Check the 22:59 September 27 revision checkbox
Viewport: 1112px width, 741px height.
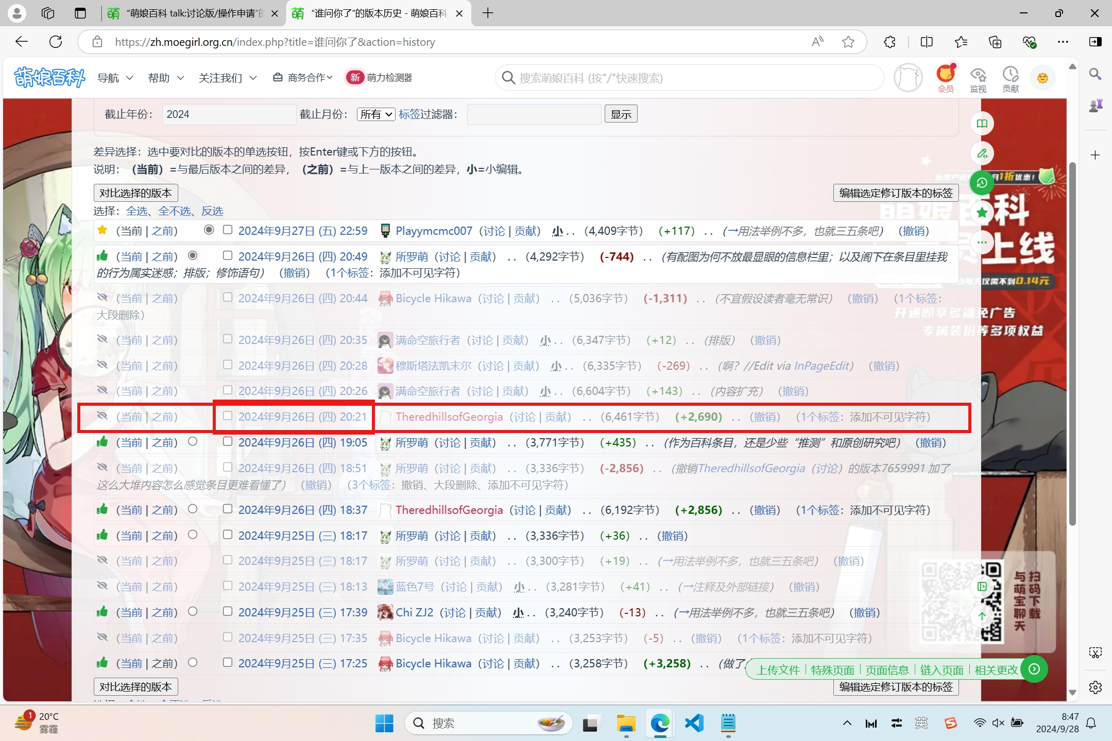227,230
